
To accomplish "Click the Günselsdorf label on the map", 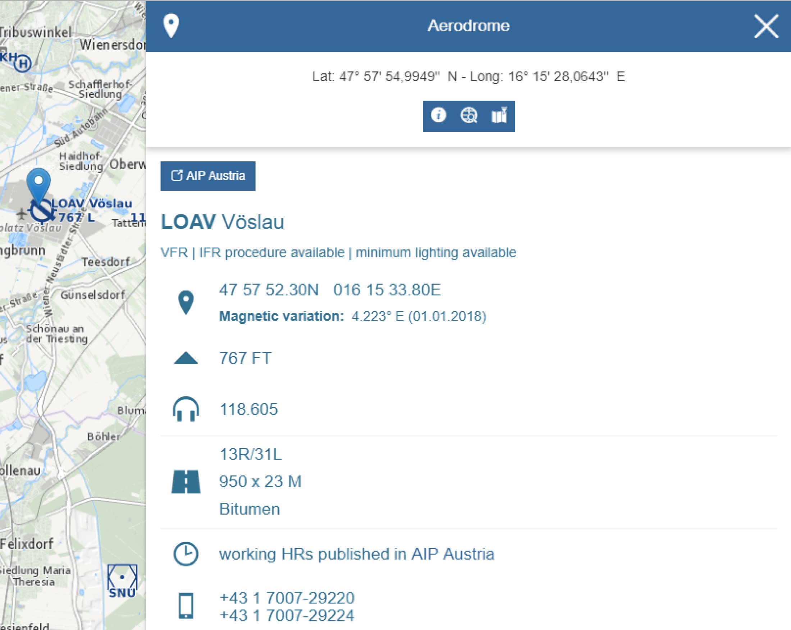I will pos(93,295).
